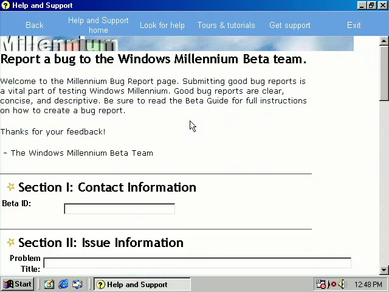Image resolution: width=389 pixels, height=292 pixels.
Task: Click the Task Scheduler tray icon
Action: tap(320, 284)
